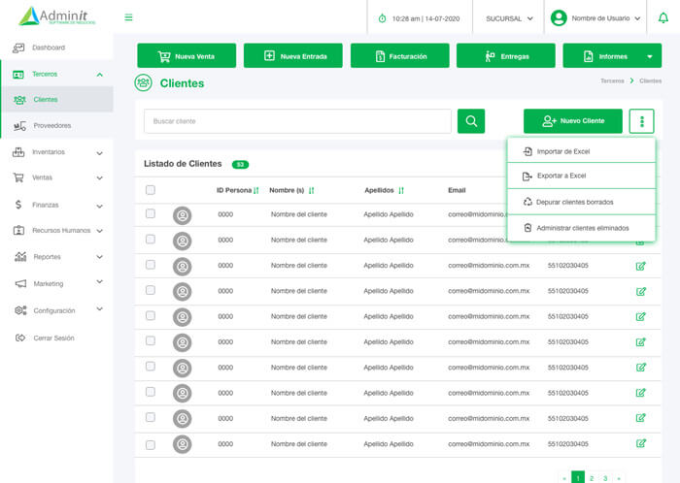This screenshot has width=680, height=483.
Task: Click the green search magnifier button
Action: [470, 121]
